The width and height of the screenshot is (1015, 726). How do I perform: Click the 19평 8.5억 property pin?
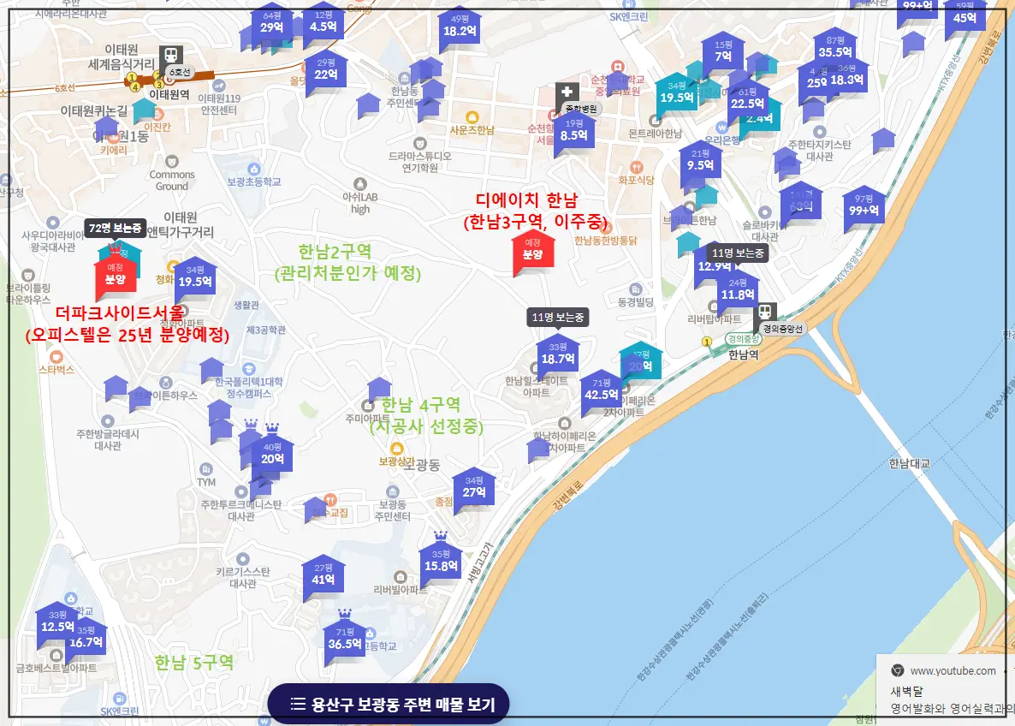coord(573,130)
